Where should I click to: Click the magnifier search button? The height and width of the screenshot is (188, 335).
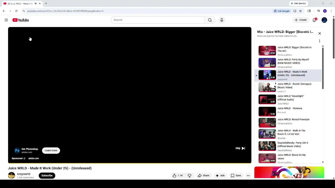click(210, 20)
